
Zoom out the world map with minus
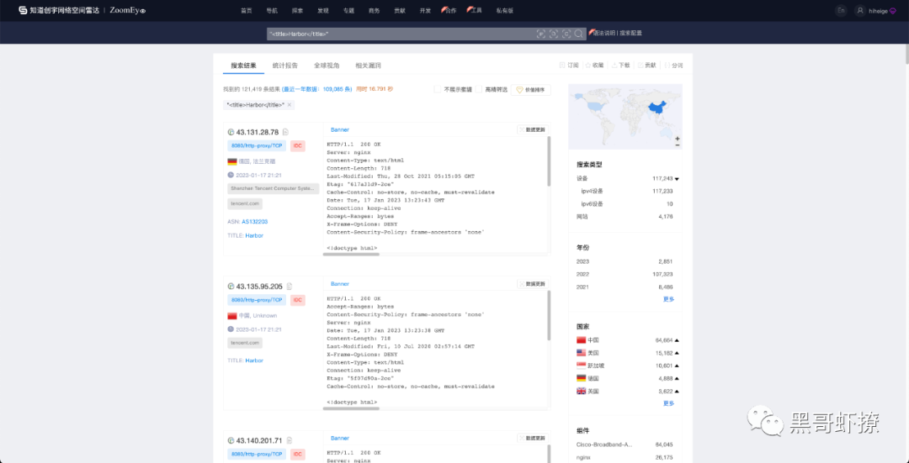click(677, 145)
